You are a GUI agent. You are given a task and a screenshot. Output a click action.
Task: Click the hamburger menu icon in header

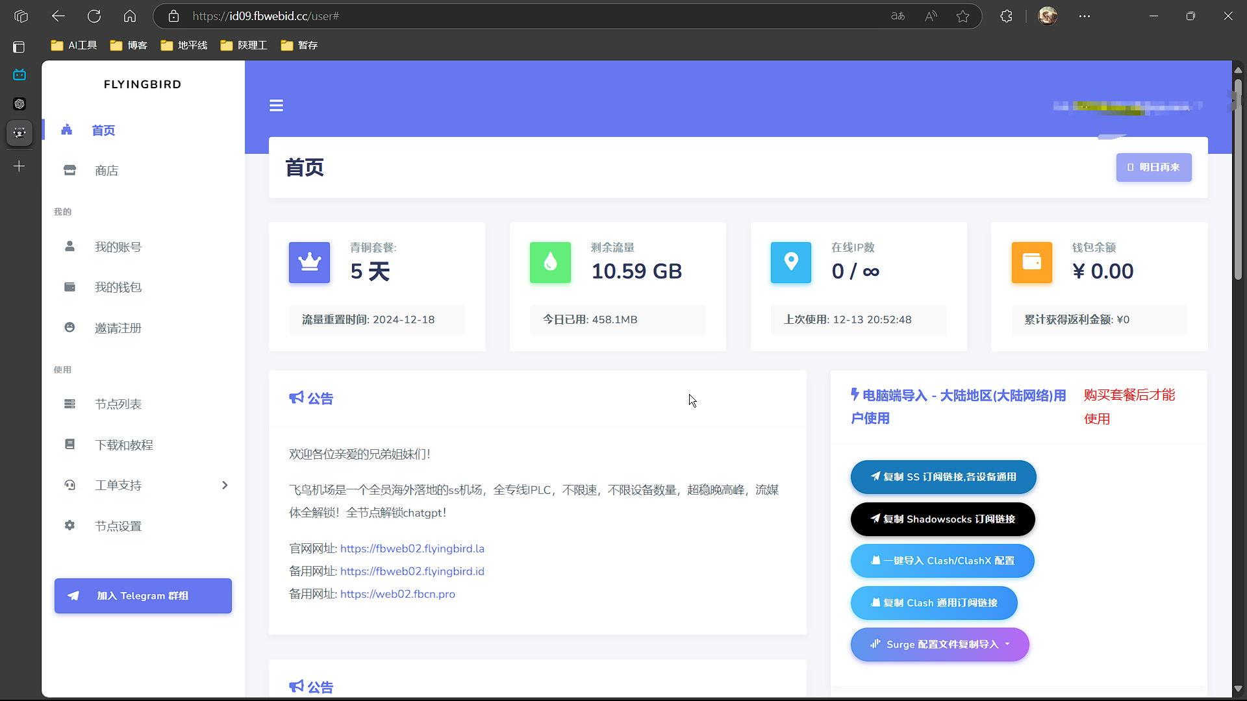(276, 105)
